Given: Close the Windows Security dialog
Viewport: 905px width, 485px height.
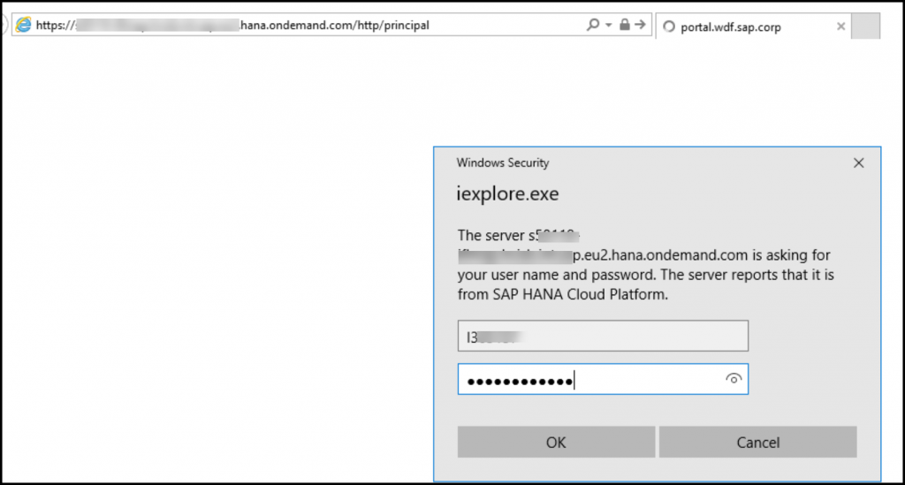Looking at the screenshot, I should tap(858, 163).
